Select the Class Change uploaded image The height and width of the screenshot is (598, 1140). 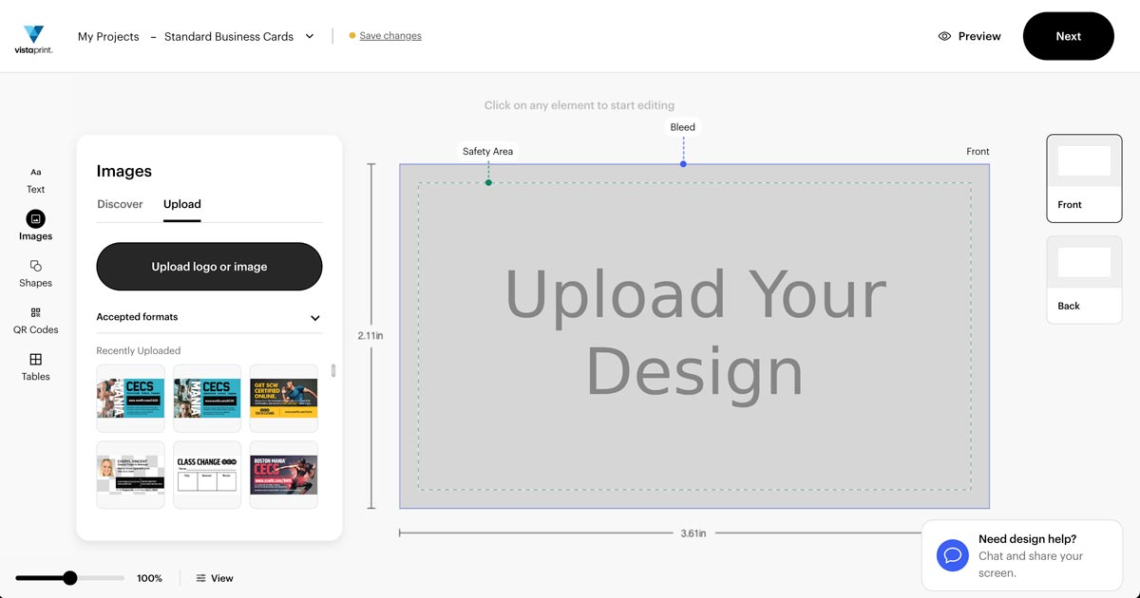pyautogui.click(x=207, y=475)
